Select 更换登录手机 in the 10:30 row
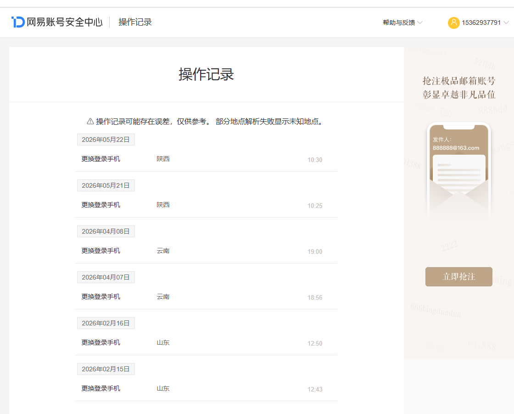 (x=101, y=159)
